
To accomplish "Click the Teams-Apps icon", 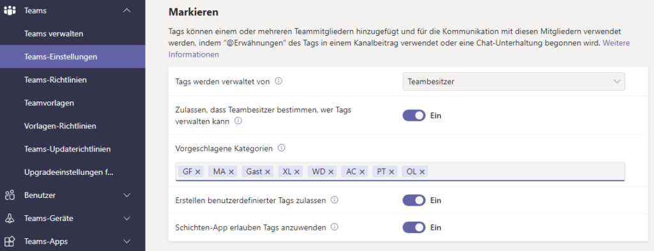I will coord(10,241).
